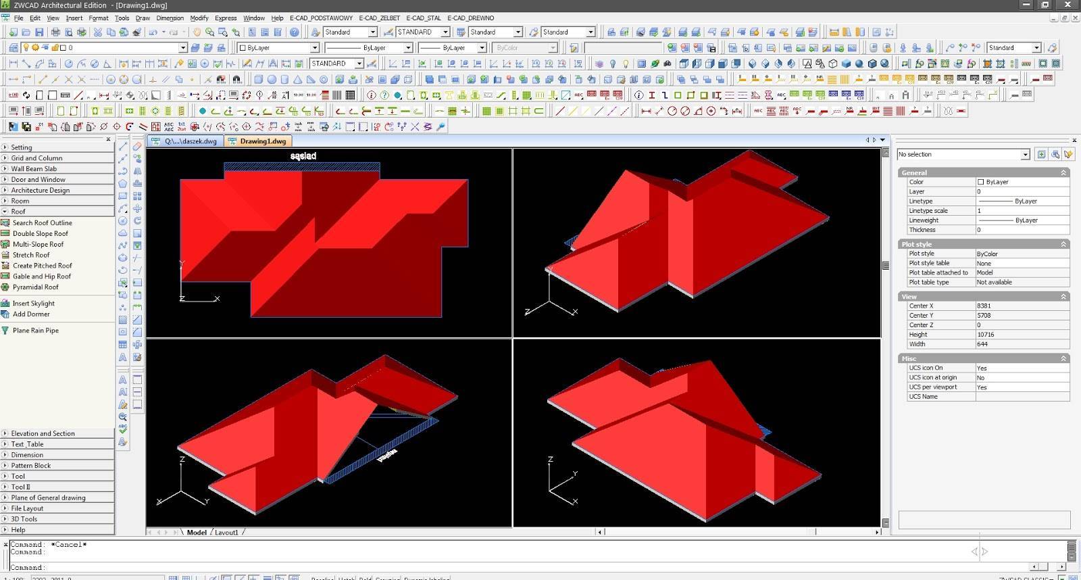
Task: Click the Save icon in the top toolbar
Action: 39,32
